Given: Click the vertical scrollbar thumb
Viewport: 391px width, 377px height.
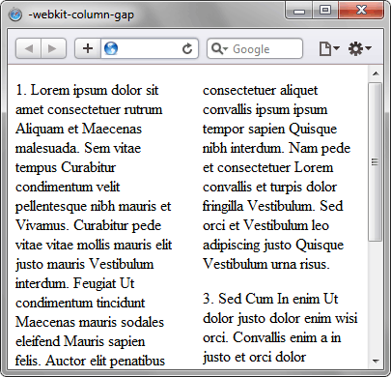Looking at the screenshot, I should tap(376, 161).
